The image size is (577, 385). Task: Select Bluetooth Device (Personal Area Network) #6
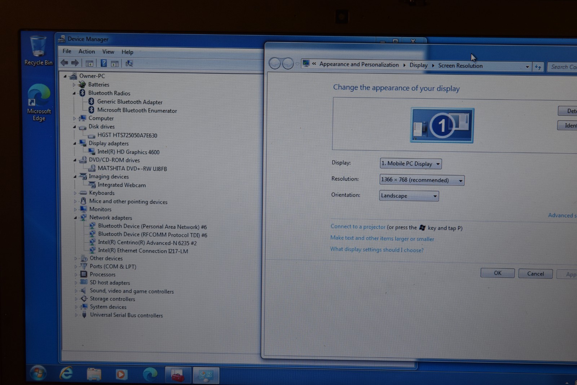(x=153, y=227)
